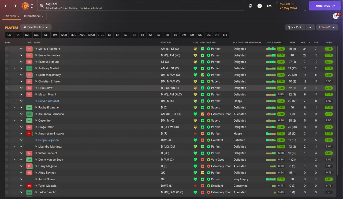Click Sergio Reguilón's red match sharpness icon

point(203,140)
